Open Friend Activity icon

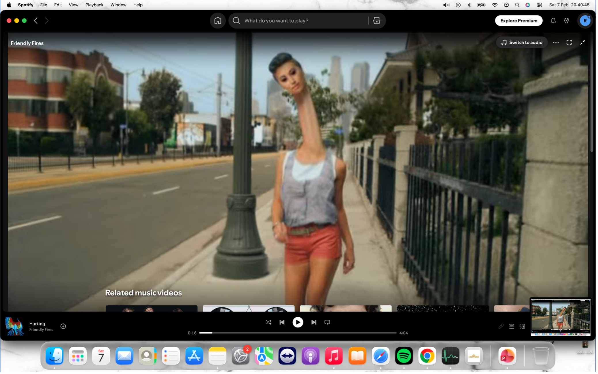click(567, 21)
